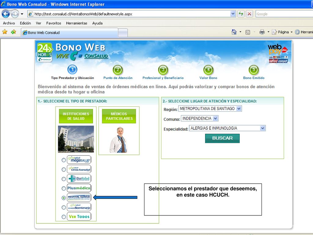Click the browser Back arrow button

coord(6,14)
